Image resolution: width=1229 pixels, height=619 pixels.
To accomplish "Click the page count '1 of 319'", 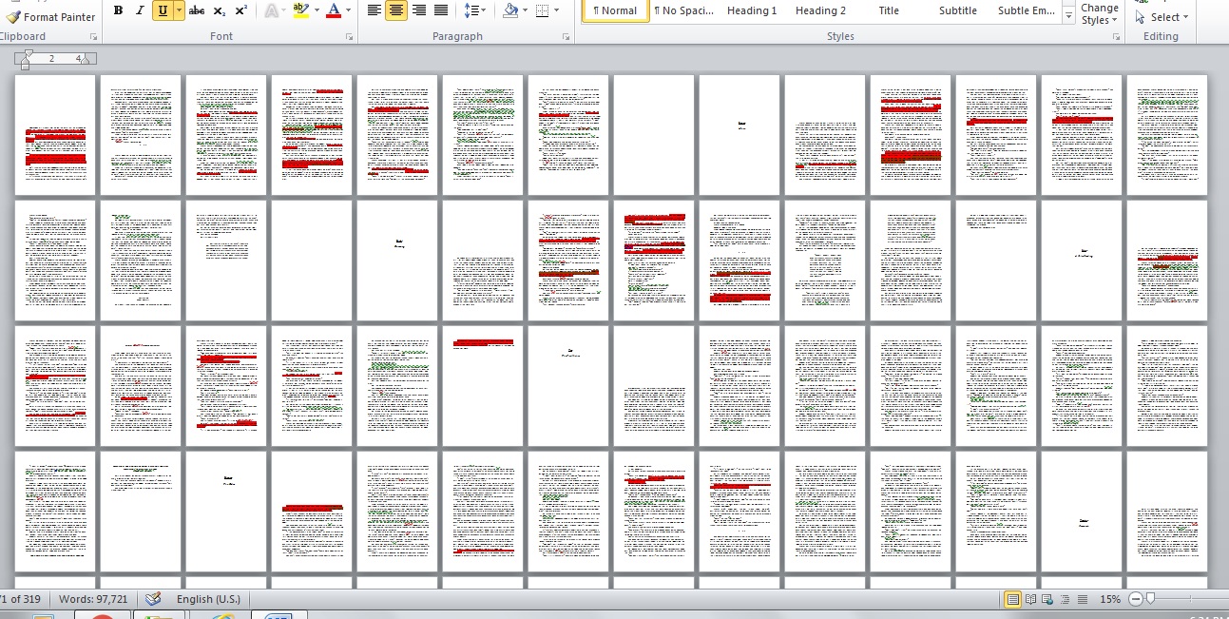I will pyautogui.click(x=20, y=599).
